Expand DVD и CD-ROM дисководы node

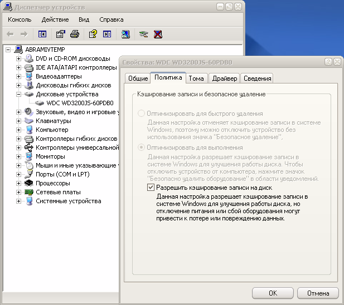pyautogui.click(x=18, y=58)
